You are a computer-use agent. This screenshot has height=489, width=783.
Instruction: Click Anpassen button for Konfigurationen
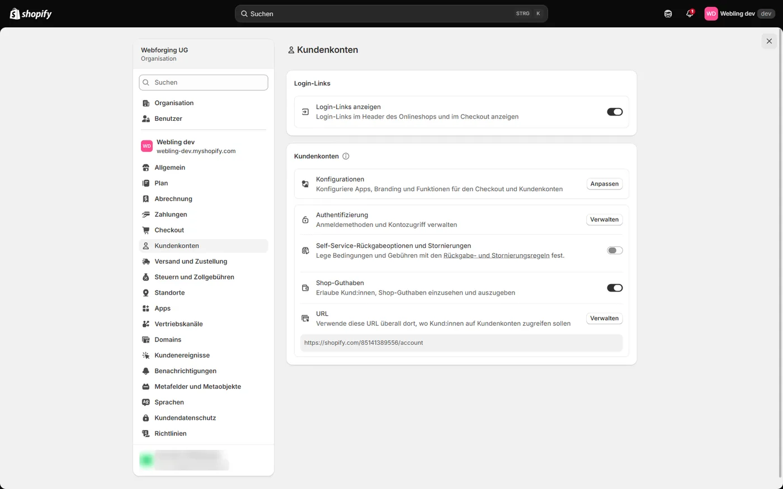point(605,184)
